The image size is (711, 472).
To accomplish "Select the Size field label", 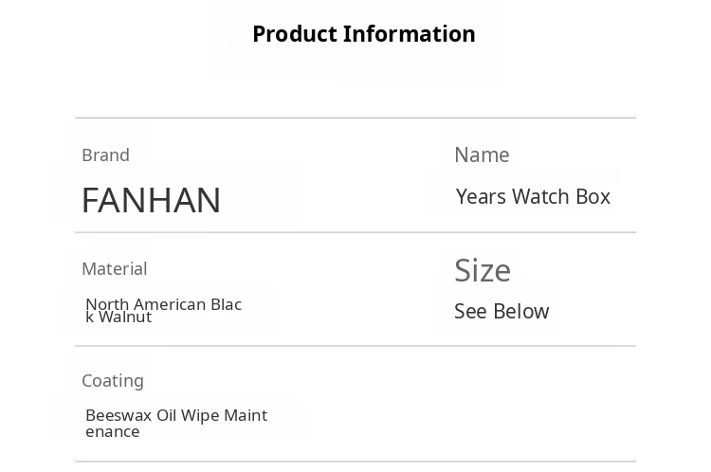I will click(x=483, y=270).
